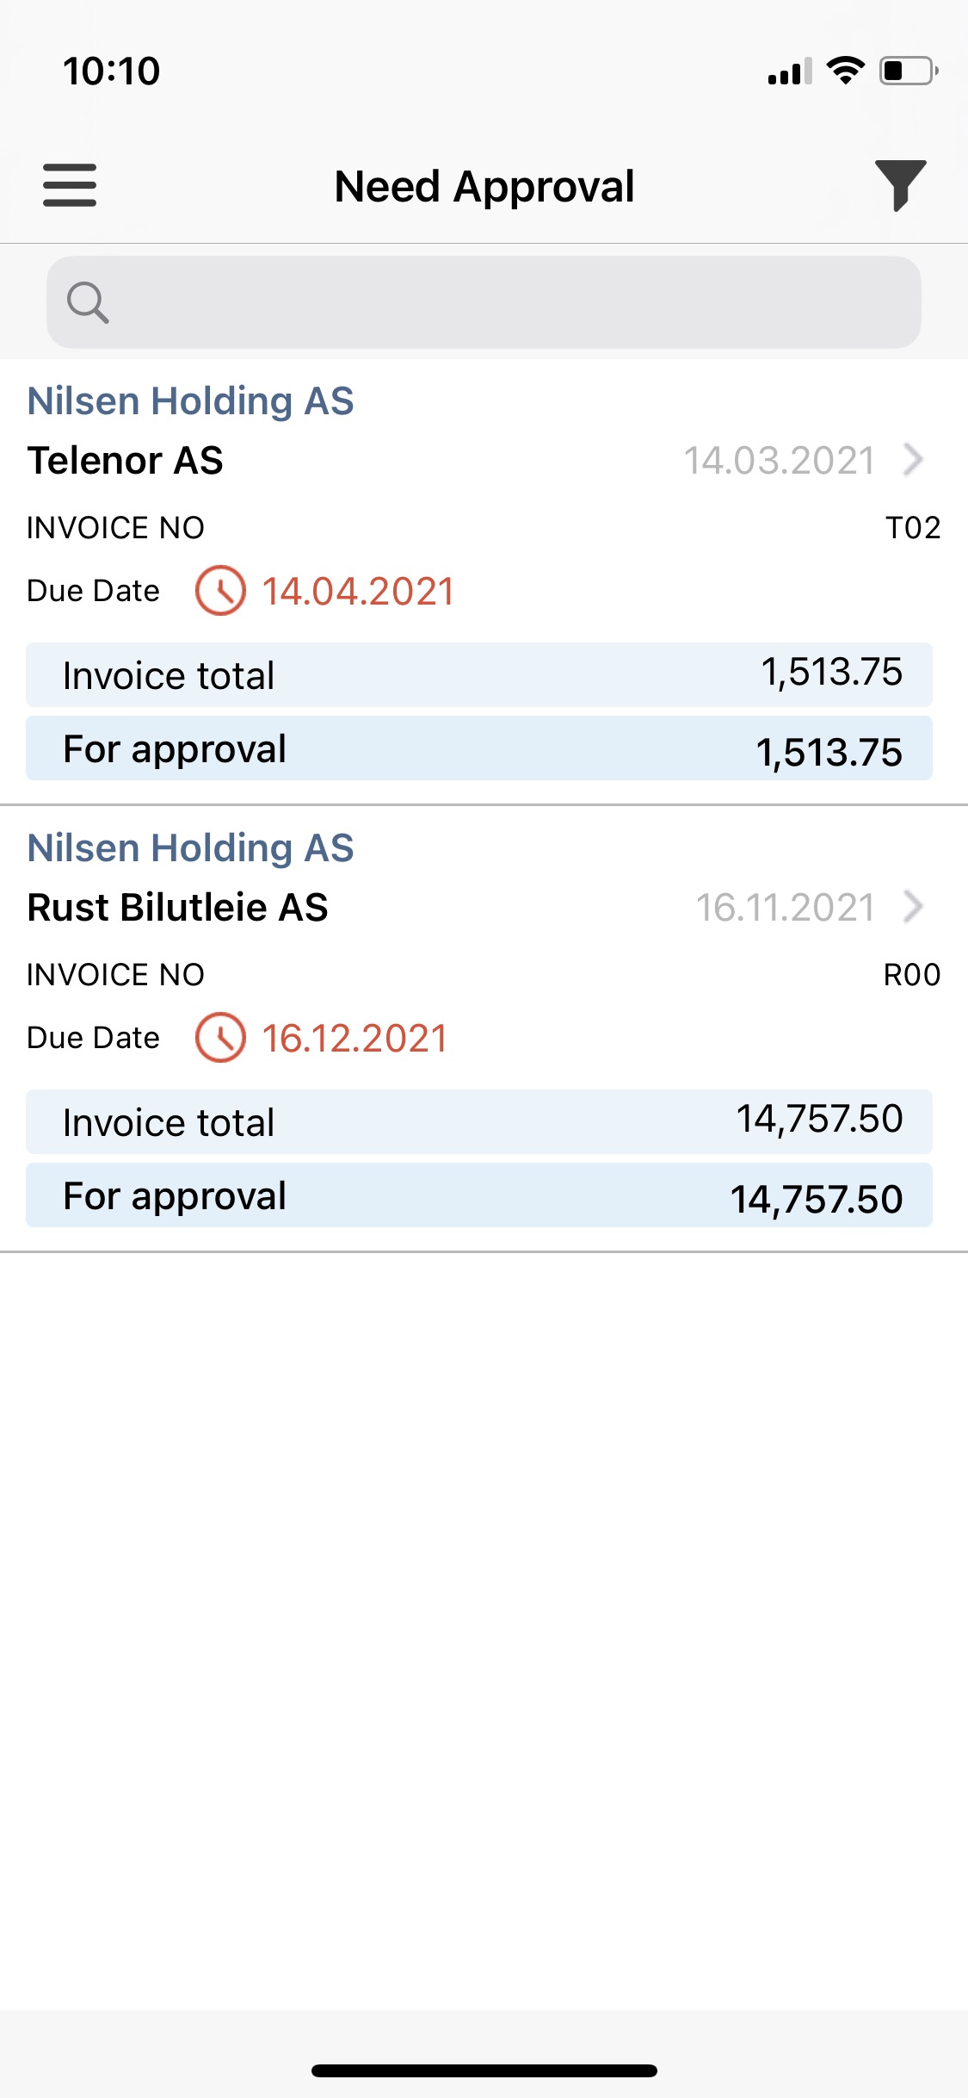Tap the 14,757.50 Invoice total row

(478, 1122)
